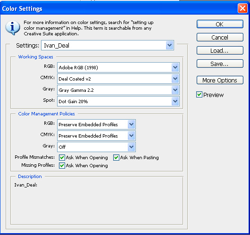Disable Missing Profiles Ask When Opening

click(62, 166)
